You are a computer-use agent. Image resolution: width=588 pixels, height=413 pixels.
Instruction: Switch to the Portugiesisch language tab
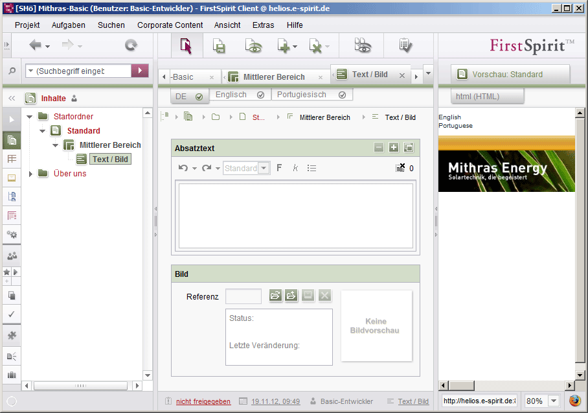click(311, 95)
